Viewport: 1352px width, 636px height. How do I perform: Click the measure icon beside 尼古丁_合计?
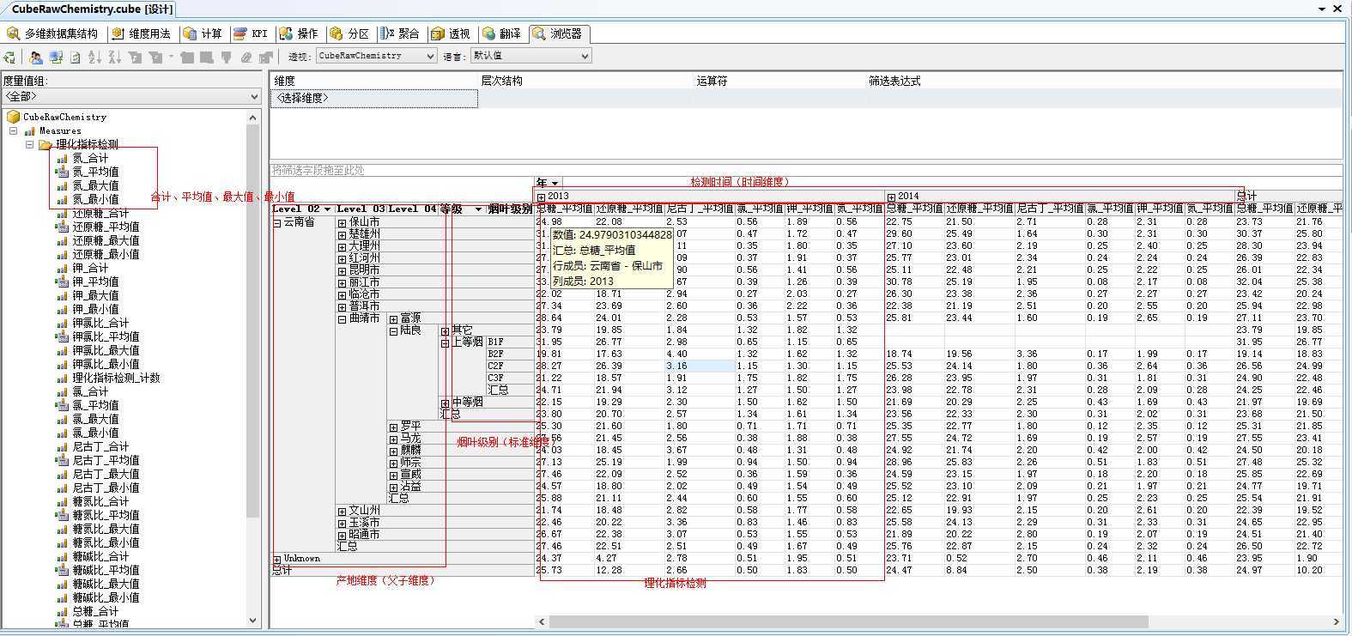click(x=62, y=446)
